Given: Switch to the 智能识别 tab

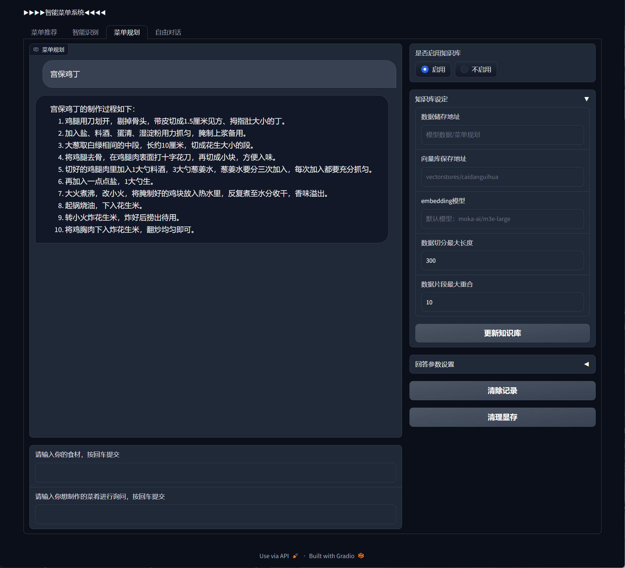Looking at the screenshot, I should pos(85,32).
